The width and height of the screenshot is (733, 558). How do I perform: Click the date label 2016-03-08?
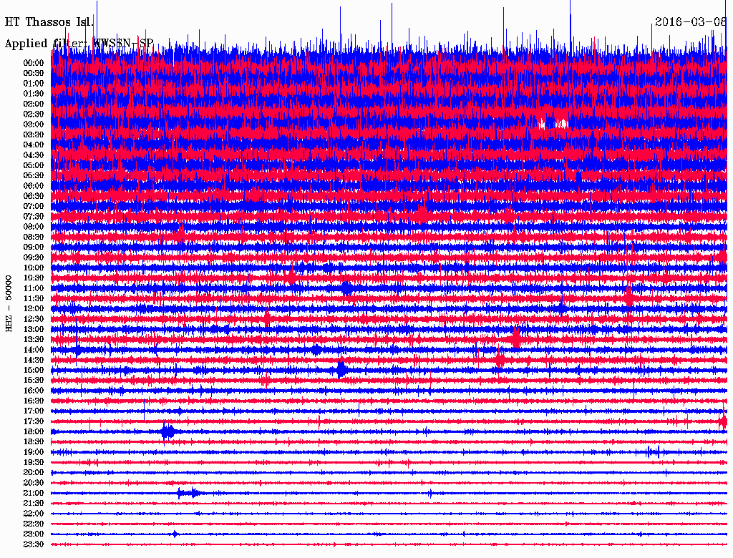[x=691, y=22]
